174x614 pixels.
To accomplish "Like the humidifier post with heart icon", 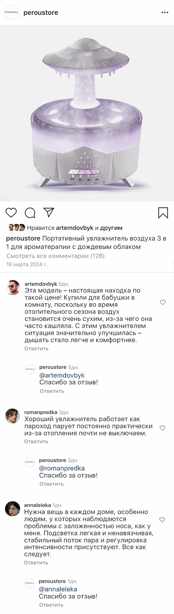I will pyautogui.click(x=11, y=213).
